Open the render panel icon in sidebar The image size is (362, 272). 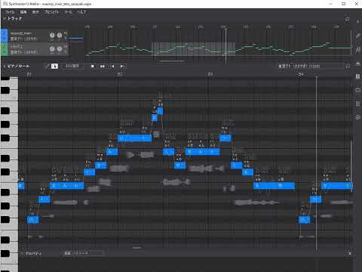[358, 90]
